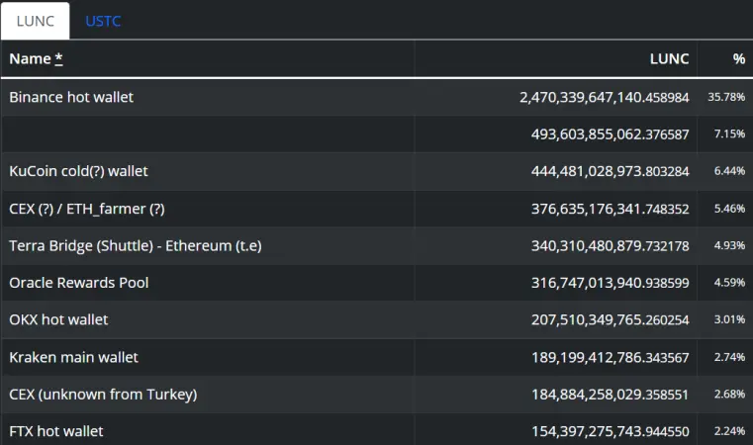The width and height of the screenshot is (753, 445).
Task: Click the amount 376,635,176,341.748352
Action: pos(610,209)
